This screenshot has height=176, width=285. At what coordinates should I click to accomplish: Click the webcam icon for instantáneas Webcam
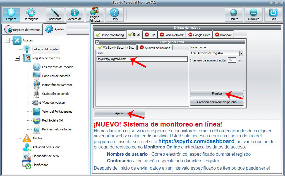pyautogui.click(x=37, y=85)
